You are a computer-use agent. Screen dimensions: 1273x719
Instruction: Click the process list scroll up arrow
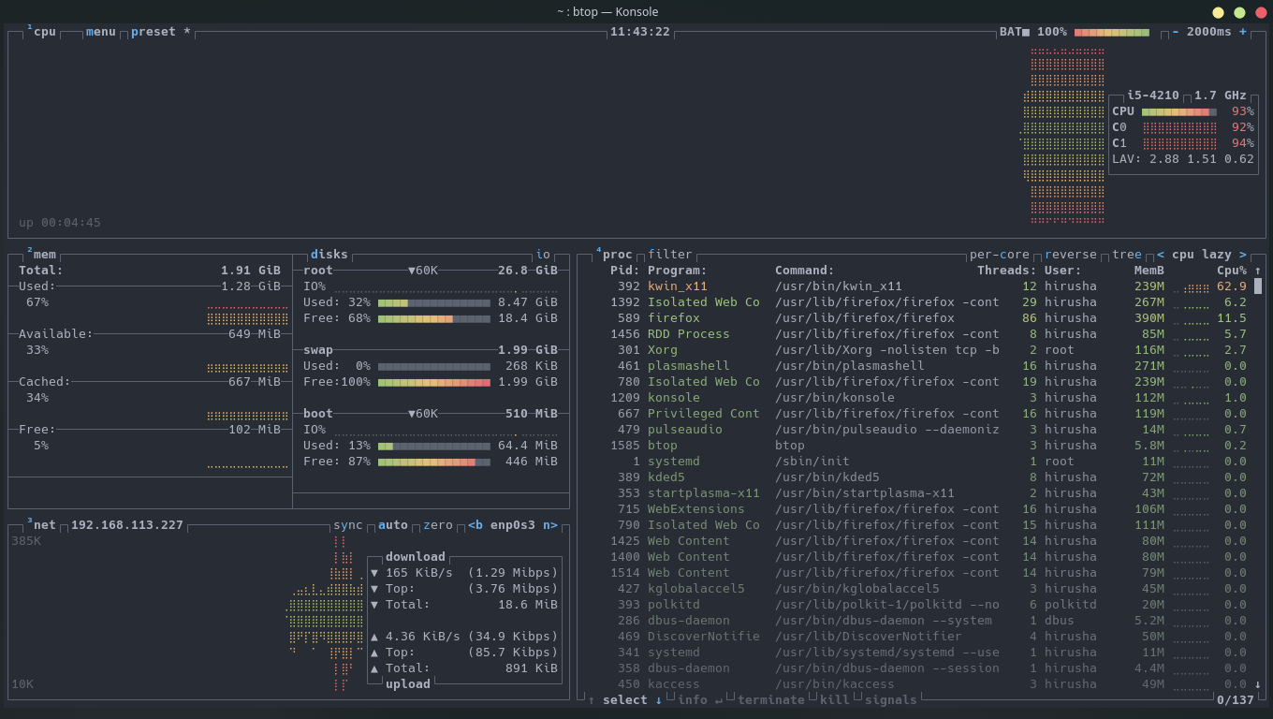1258,271
